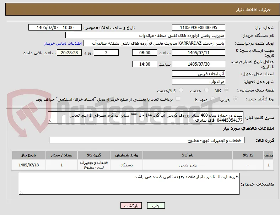The height and width of the screenshot is (215, 280).
Task: Click the remaining time field 20:28:28
Action: [x=69, y=53]
